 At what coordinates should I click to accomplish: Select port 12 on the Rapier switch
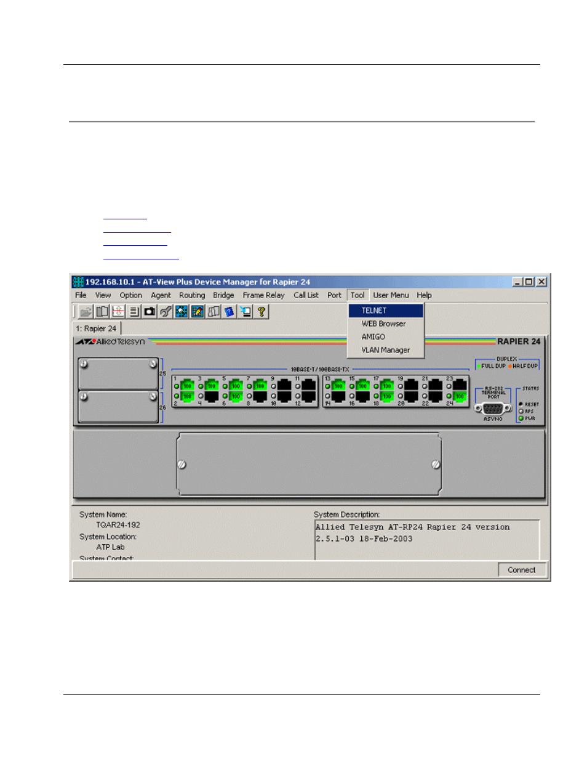click(309, 396)
